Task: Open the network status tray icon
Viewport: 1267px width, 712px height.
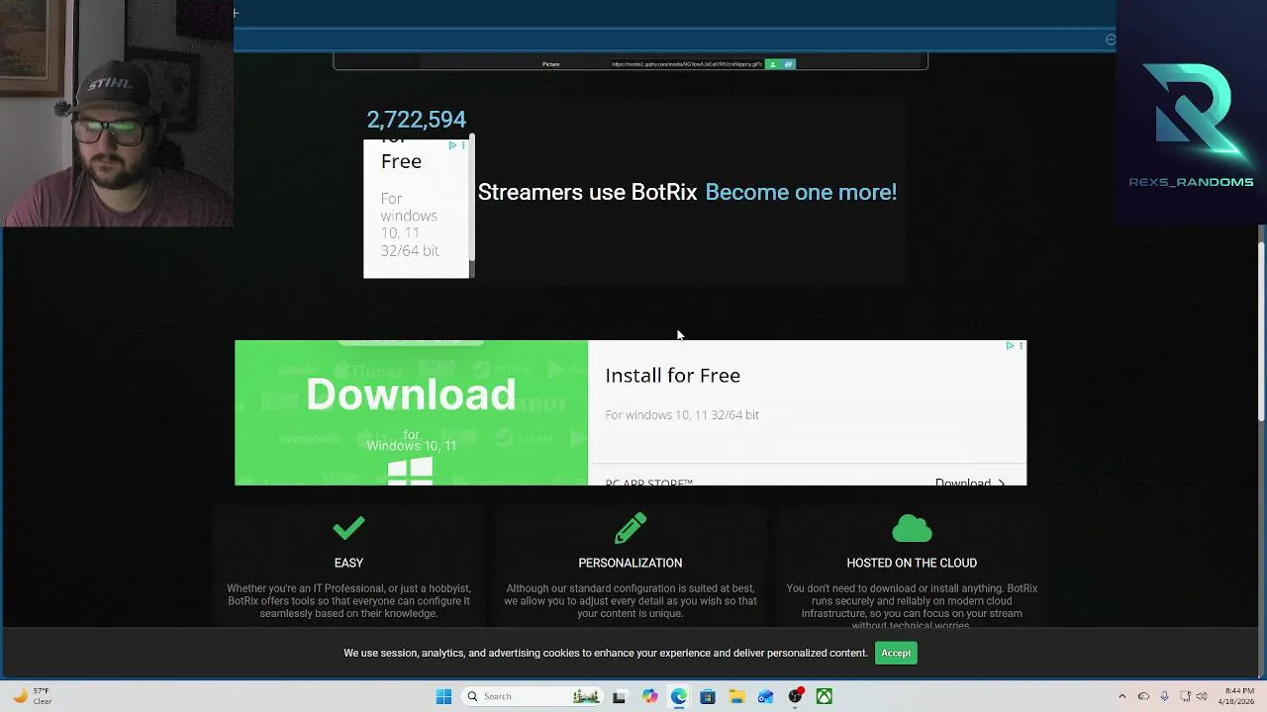Action: tap(1186, 696)
